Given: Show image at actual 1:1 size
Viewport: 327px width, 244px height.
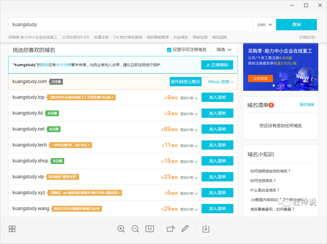Looking at the screenshot, I should pyautogui.click(x=150, y=229).
